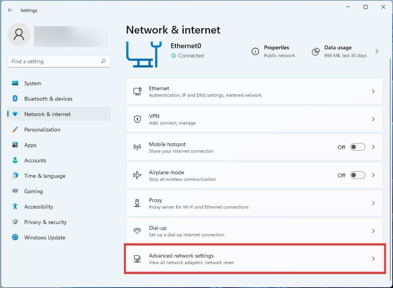Minimize the Settings window
The height and width of the screenshot is (288, 393).
tap(347, 7)
